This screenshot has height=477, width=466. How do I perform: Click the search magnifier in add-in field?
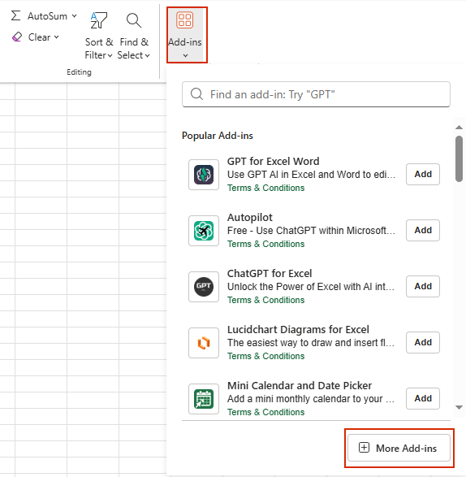tap(196, 94)
